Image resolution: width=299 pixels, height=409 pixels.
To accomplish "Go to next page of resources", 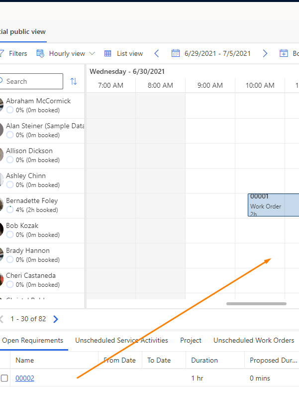I will click(55, 319).
